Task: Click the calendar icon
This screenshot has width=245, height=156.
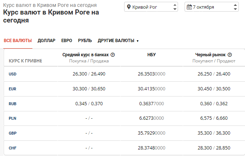Action: click(189, 7)
